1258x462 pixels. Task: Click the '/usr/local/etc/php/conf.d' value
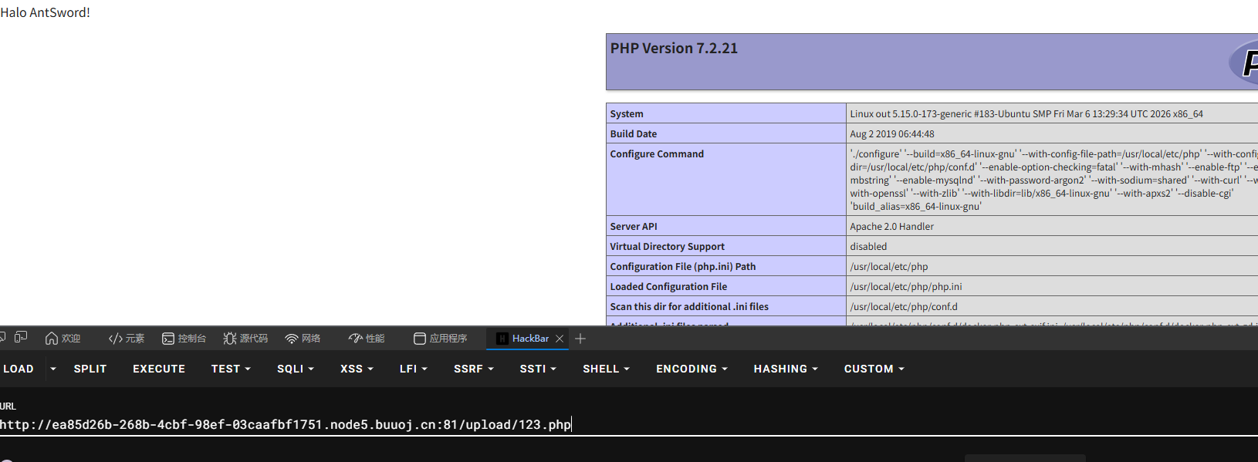[x=903, y=306]
